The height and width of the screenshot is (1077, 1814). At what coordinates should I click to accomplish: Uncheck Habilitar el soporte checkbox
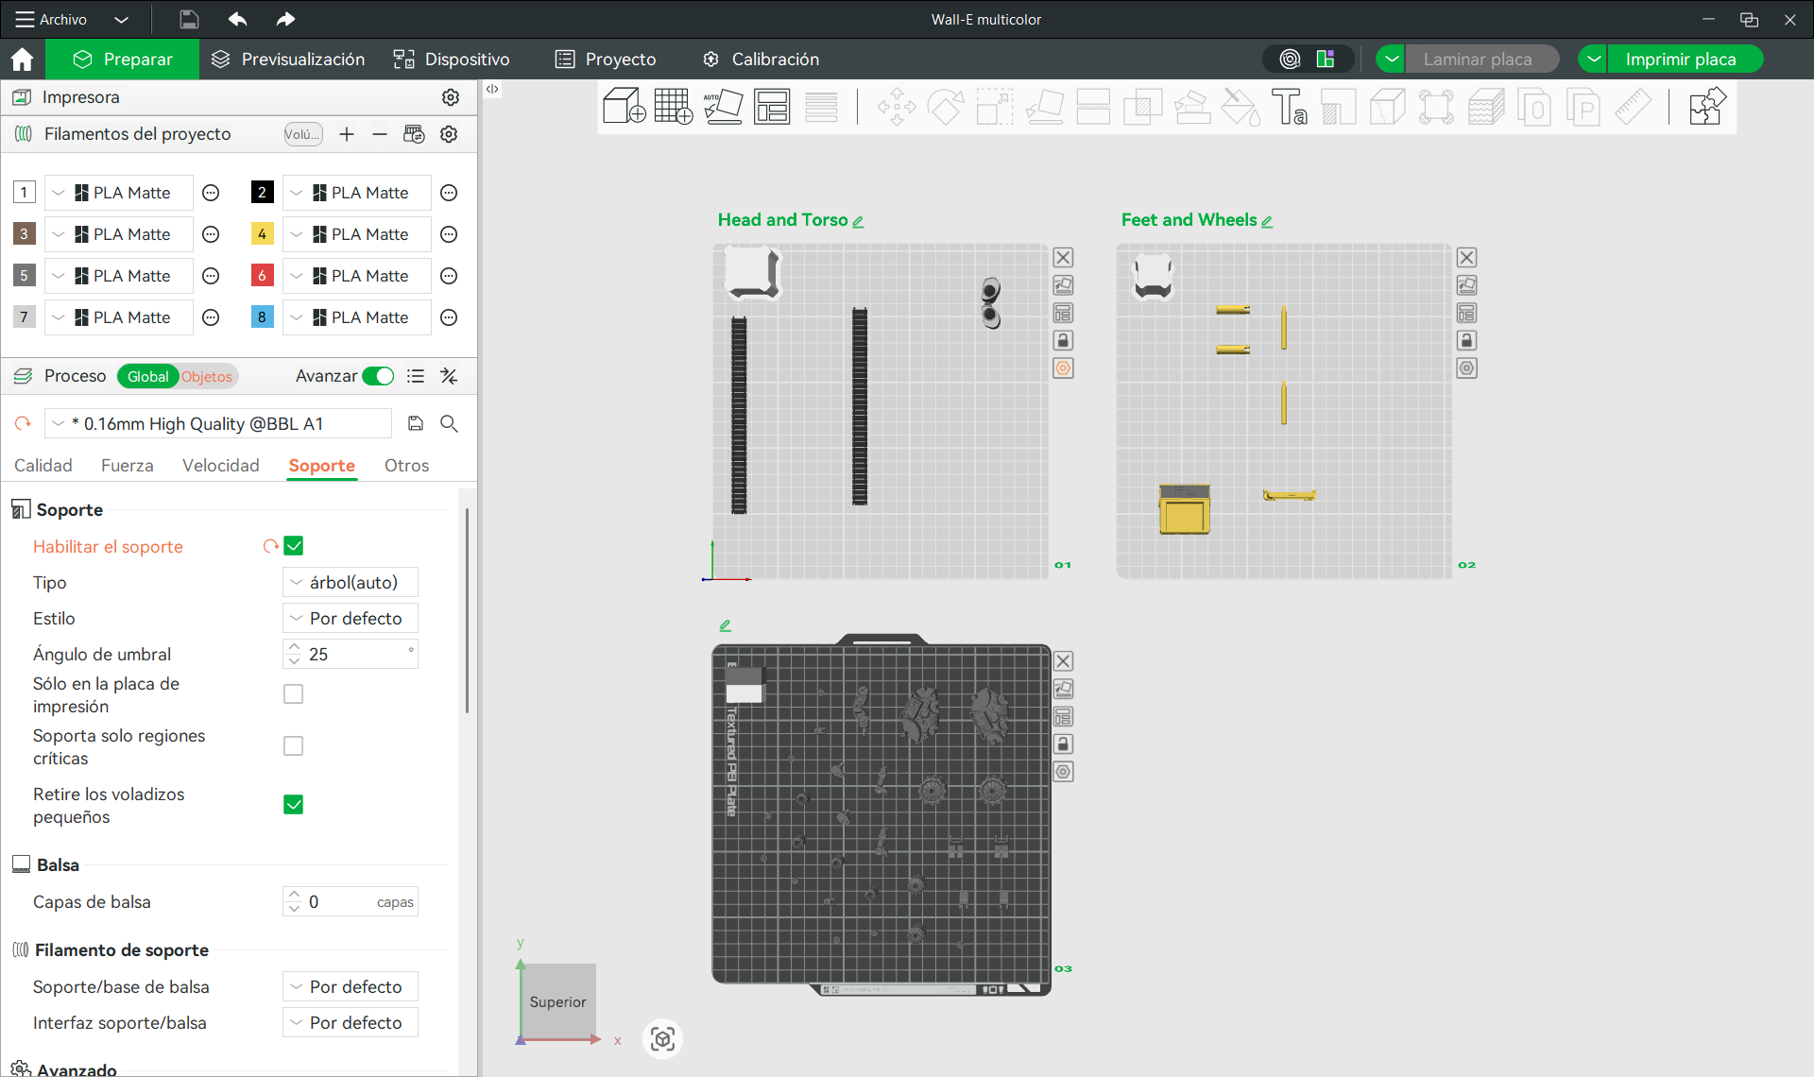(294, 546)
